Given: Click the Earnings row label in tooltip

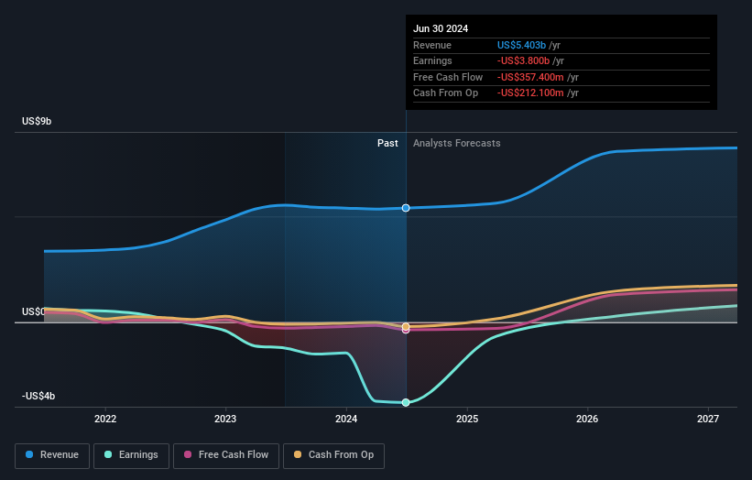Looking at the screenshot, I should [432, 60].
